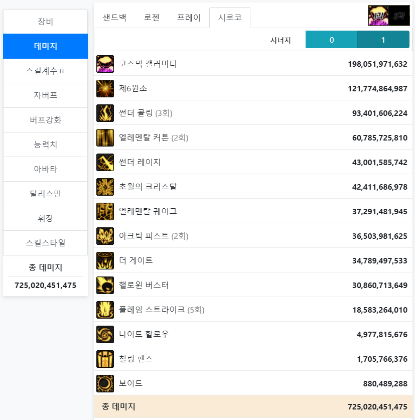
Task: Click the 초월의 크리스탈 skill icon
Action: pos(105,187)
